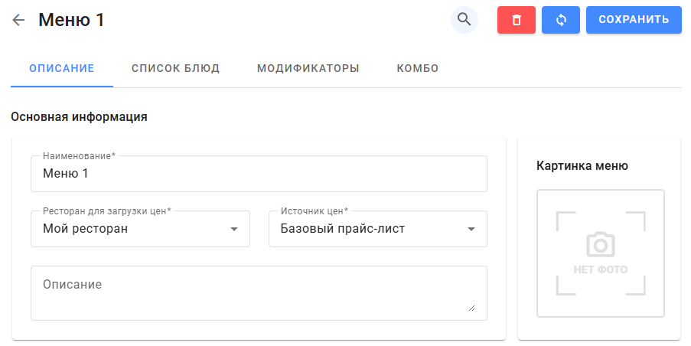Switch to the ОПИСАНИЕ tab
The image size is (691, 346).
[x=62, y=69]
